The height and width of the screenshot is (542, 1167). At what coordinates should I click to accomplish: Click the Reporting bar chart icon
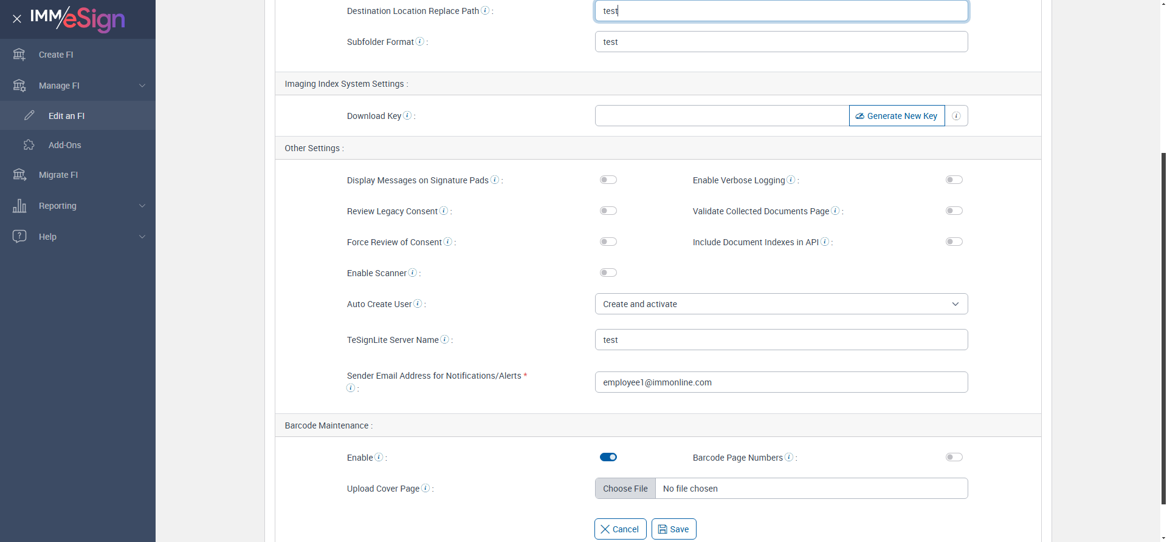click(19, 206)
